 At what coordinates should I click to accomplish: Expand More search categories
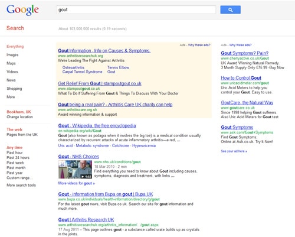click(11, 97)
